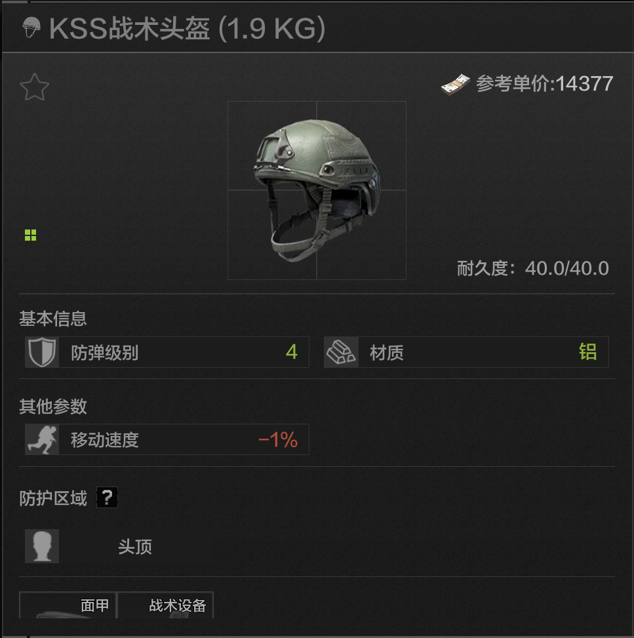Click the 材质 铝 material row
634x638 pixels.
(x=466, y=352)
